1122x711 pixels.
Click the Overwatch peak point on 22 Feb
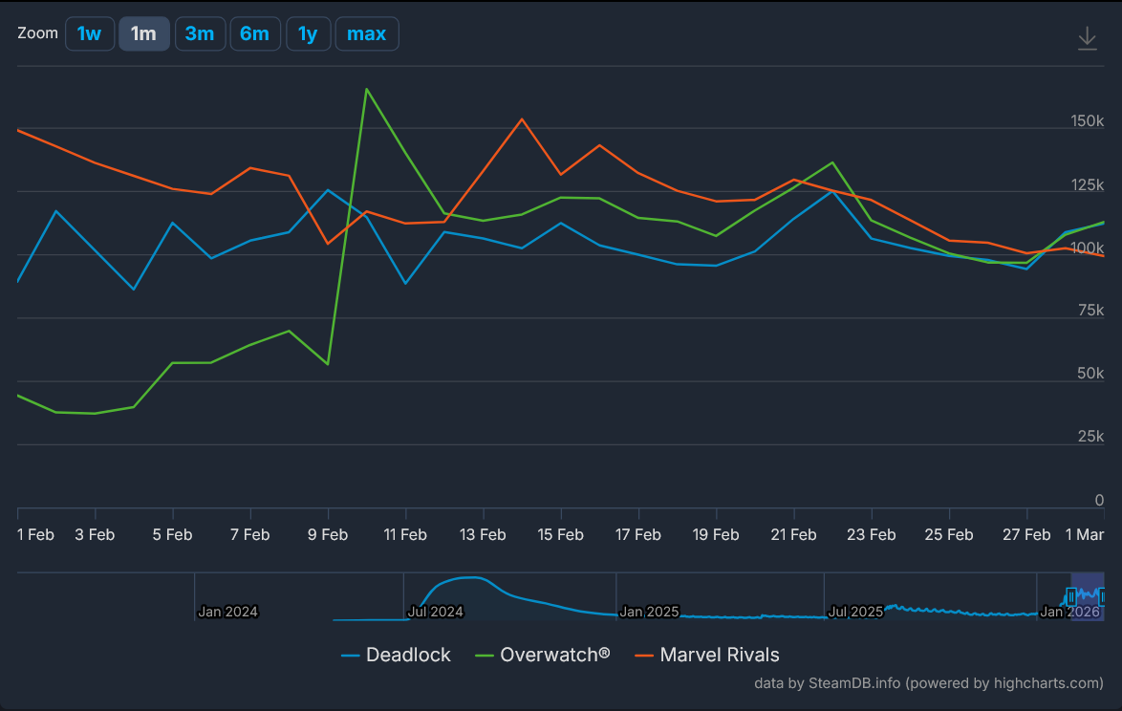coord(832,162)
